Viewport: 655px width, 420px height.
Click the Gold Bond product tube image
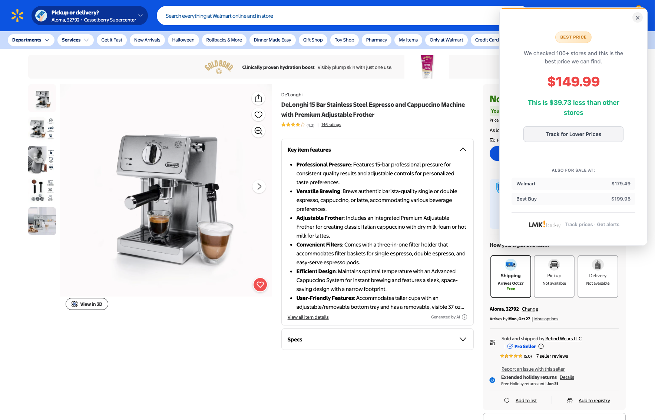pos(427,67)
